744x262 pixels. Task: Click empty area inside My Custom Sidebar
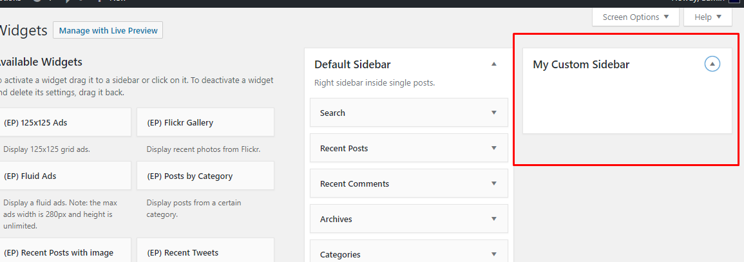pos(626,106)
